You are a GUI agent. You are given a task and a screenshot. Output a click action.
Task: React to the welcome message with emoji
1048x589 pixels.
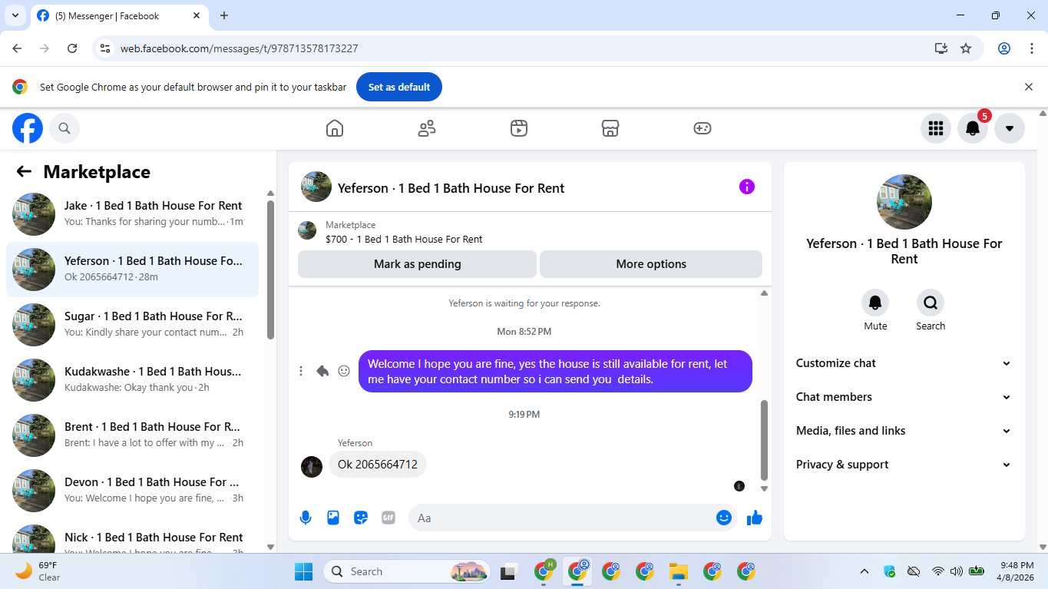pyautogui.click(x=344, y=371)
